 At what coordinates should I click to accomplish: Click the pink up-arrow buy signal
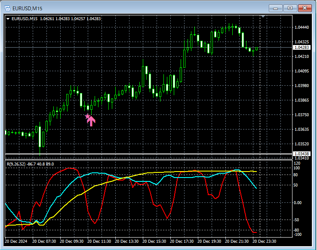click(x=91, y=121)
